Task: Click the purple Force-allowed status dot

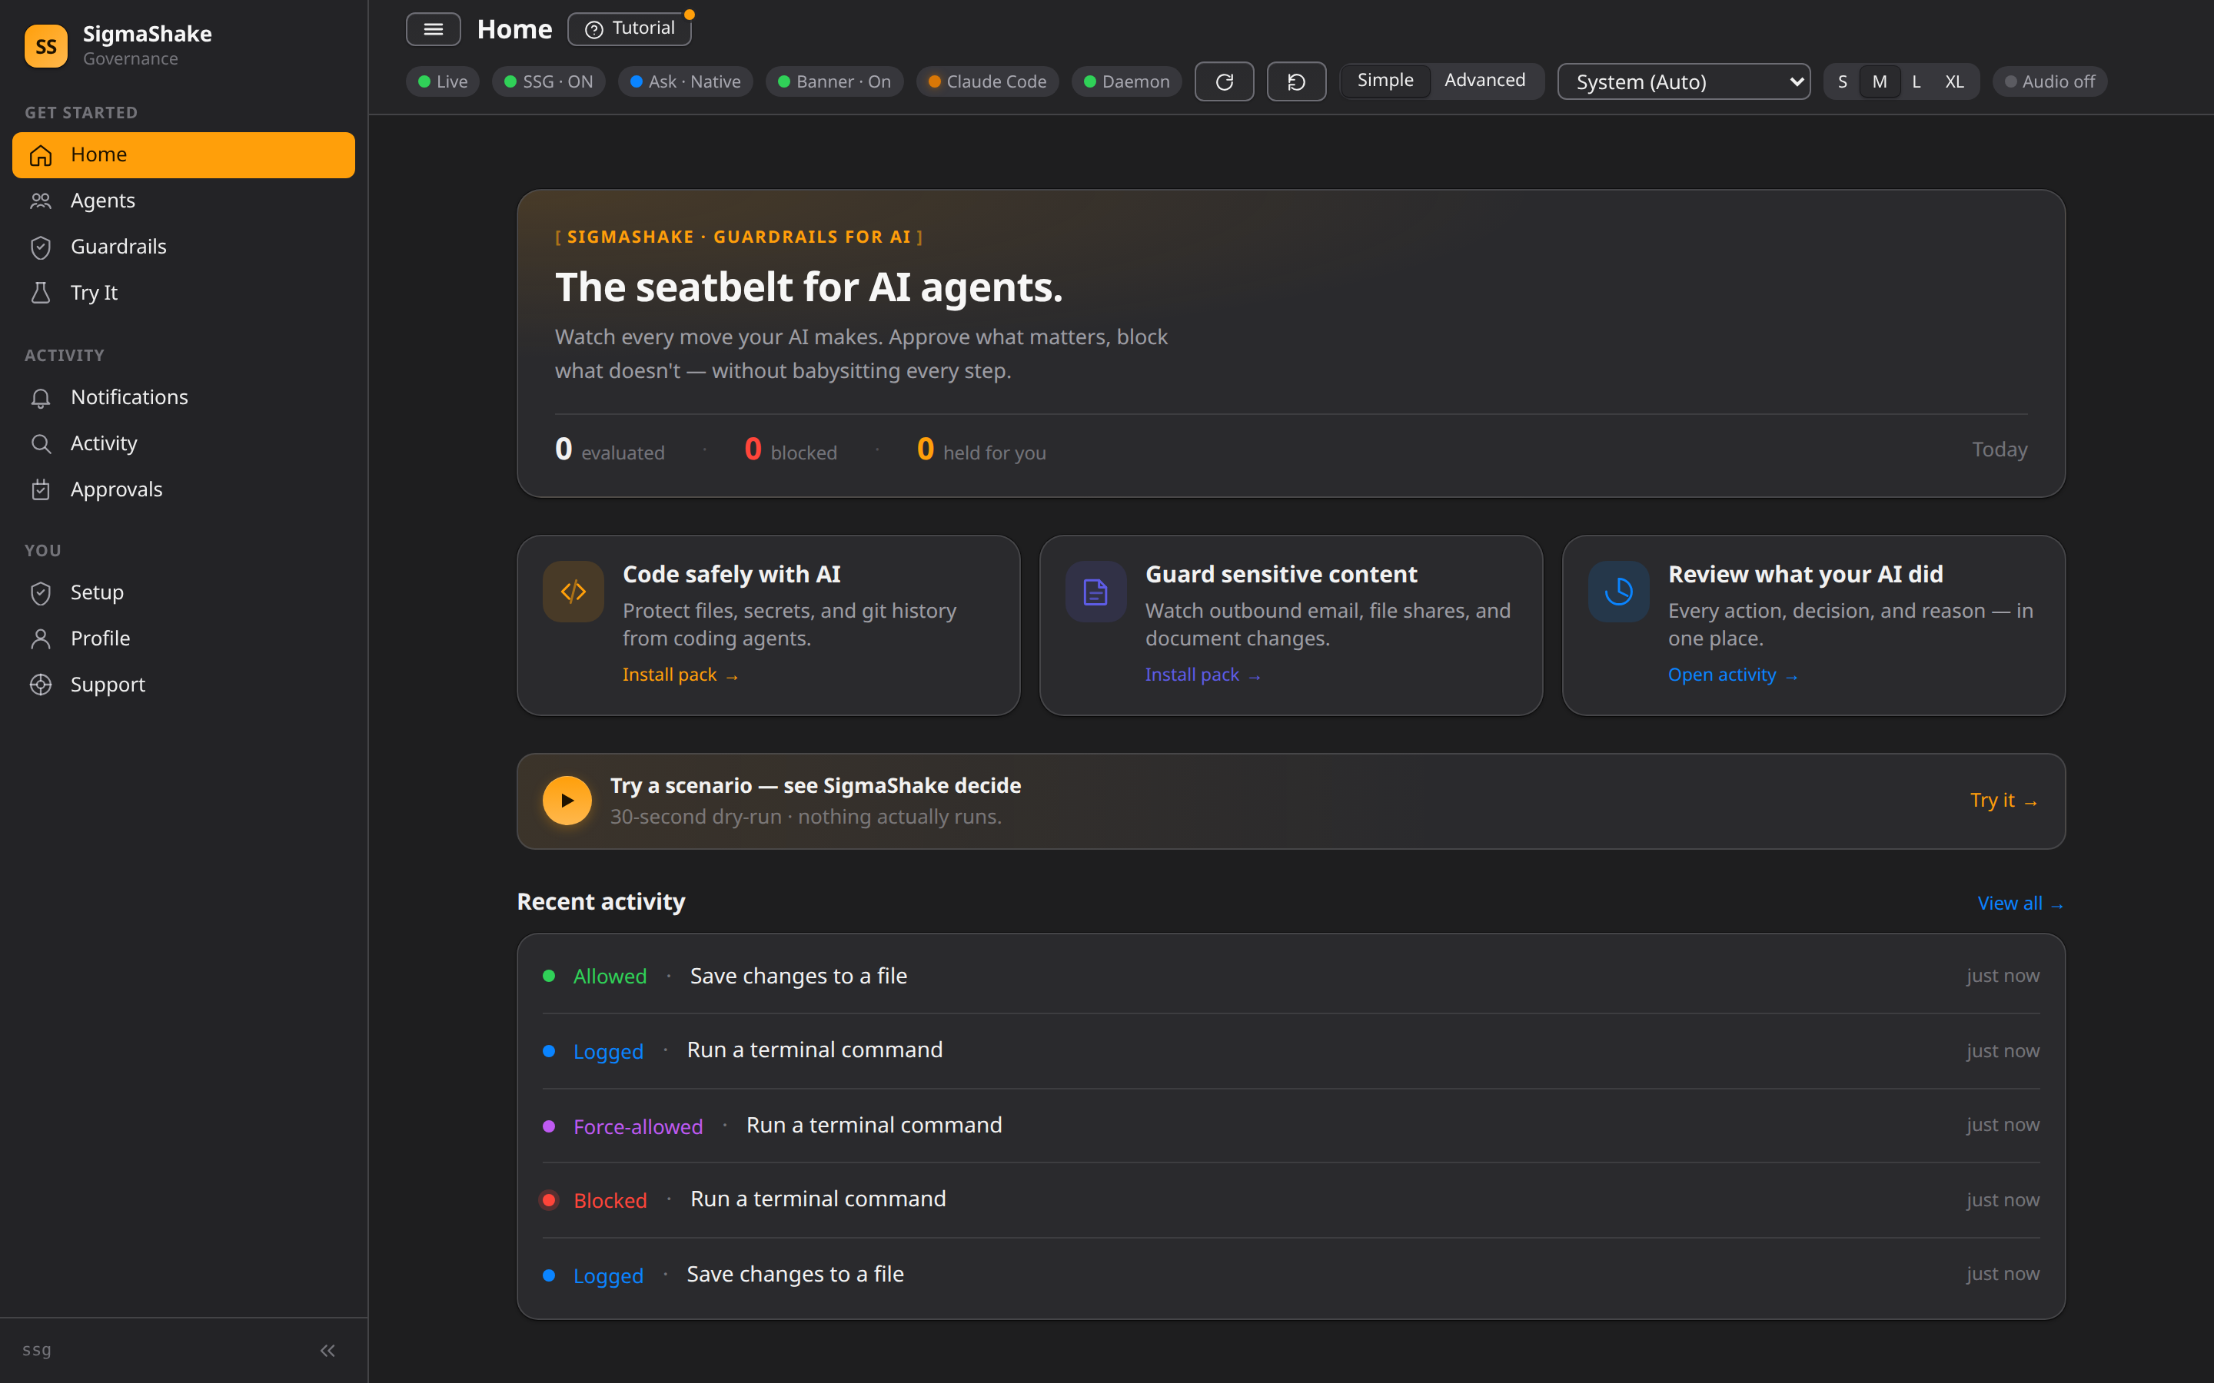Action: [x=549, y=1126]
